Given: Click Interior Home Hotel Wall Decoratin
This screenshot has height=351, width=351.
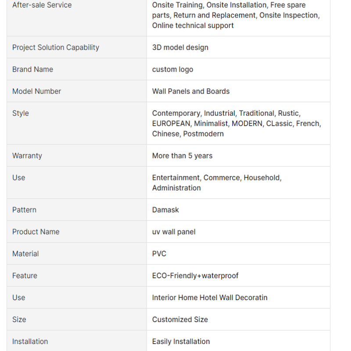Looking at the screenshot, I should click(210, 298).
